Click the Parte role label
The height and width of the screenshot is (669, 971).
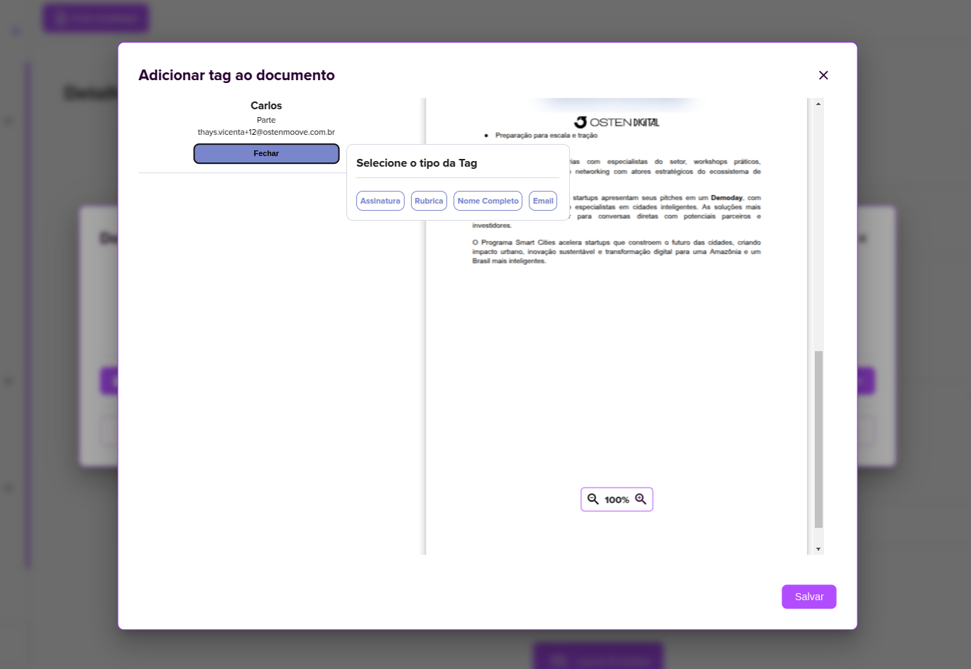pyautogui.click(x=266, y=120)
